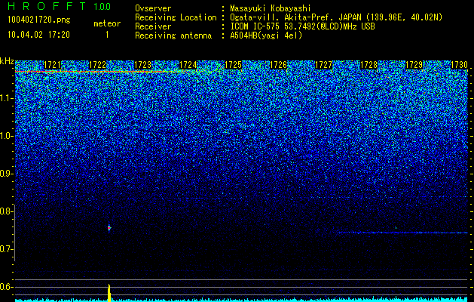The height and width of the screenshot is (302, 474).
Task: Click the 1725 time marker
Action: [x=234, y=65]
